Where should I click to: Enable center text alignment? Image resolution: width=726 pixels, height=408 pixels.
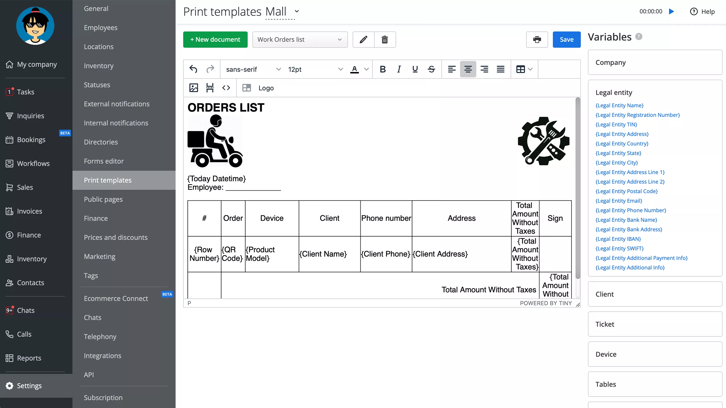[x=468, y=69]
